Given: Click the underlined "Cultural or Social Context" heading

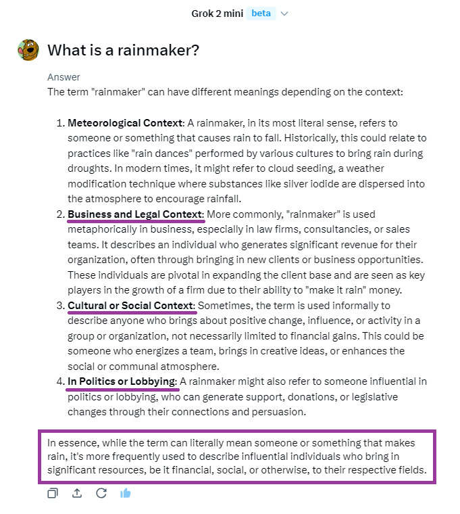Looking at the screenshot, I should tap(130, 306).
